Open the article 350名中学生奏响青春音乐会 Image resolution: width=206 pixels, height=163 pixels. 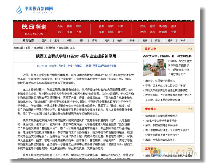pyautogui.click(x=161, y=120)
